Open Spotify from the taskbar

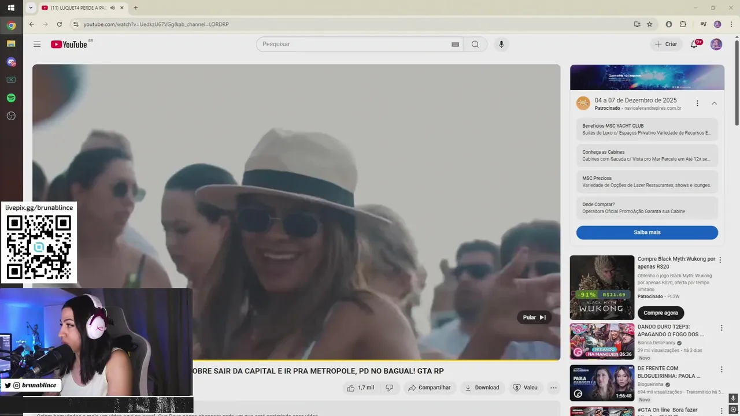pyautogui.click(x=11, y=98)
